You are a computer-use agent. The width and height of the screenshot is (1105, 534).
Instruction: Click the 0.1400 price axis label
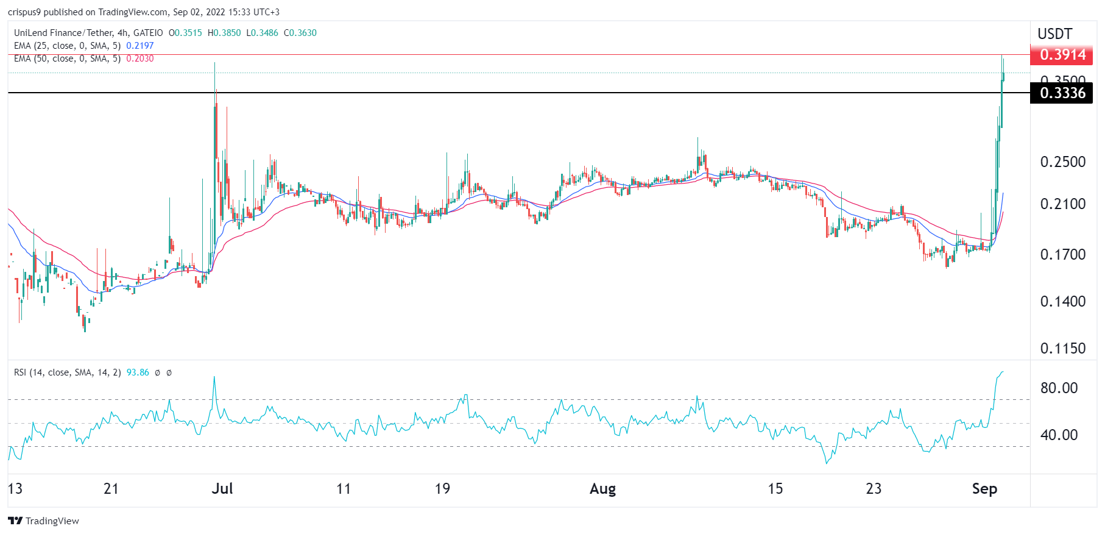(x=1063, y=302)
